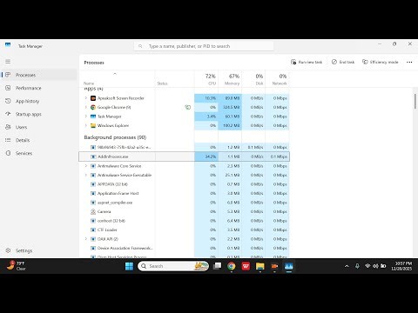This screenshot has width=418, height=313.
Task: Click the search box in Task Manager
Action: pos(204,46)
